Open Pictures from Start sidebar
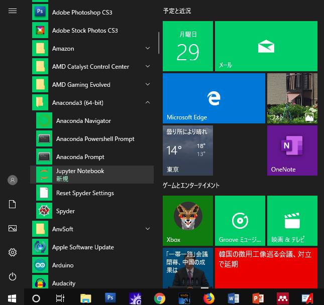The width and height of the screenshot is (324, 305). point(13,228)
